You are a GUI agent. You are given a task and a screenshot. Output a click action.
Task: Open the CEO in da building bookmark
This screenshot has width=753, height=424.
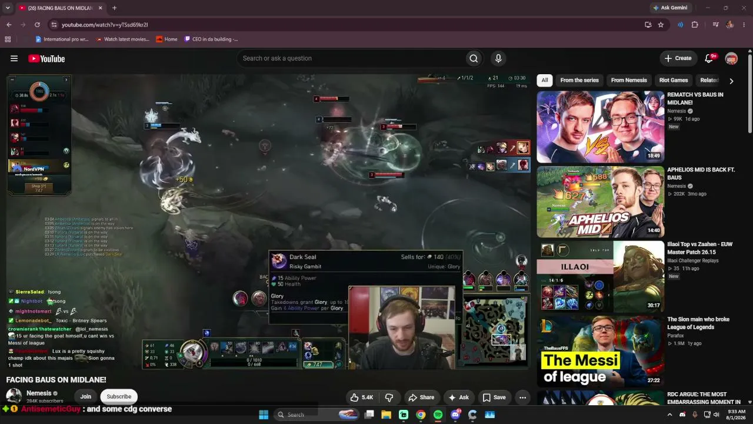click(x=211, y=39)
